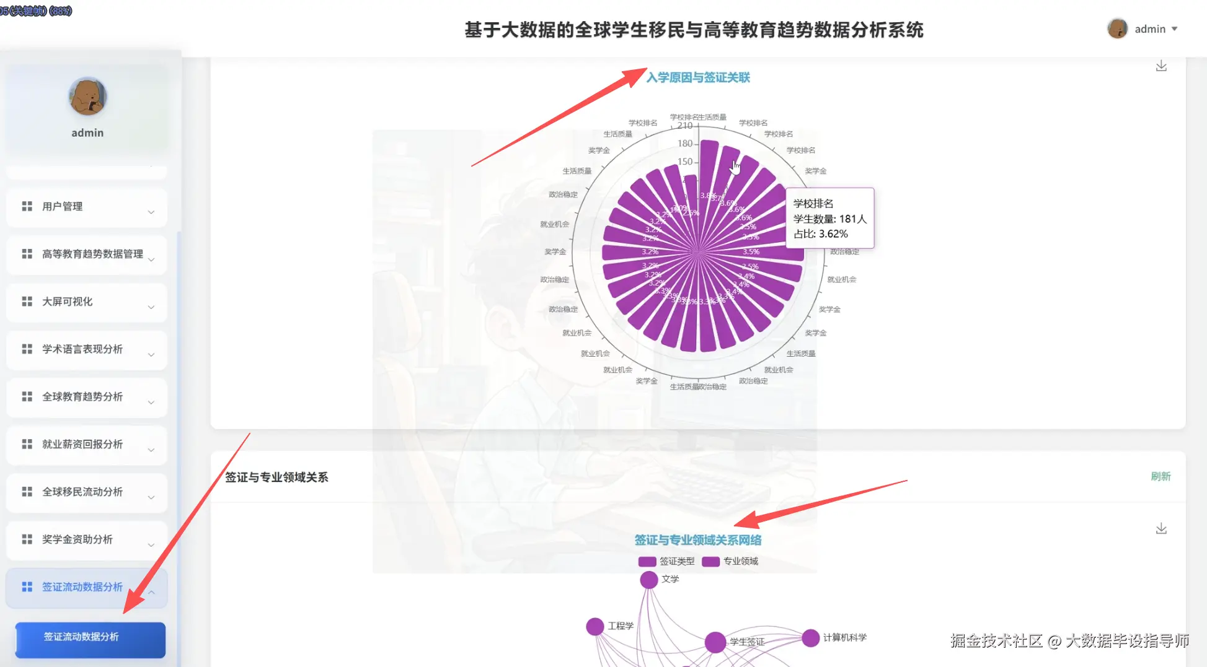Click the grid icon beside 用户管理
The width and height of the screenshot is (1207, 667).
coord(27,206)
